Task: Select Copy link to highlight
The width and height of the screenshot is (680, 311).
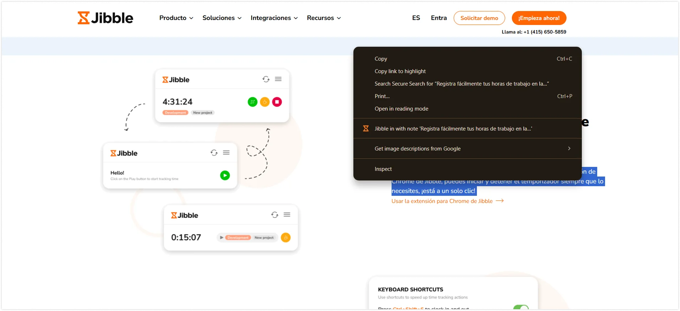Action: pos(468,71)
